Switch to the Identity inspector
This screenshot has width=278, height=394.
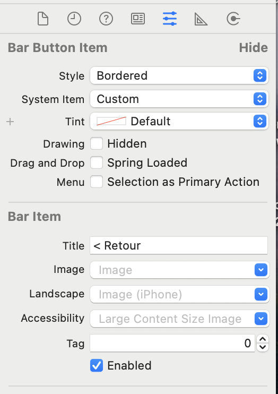[138, 19]
